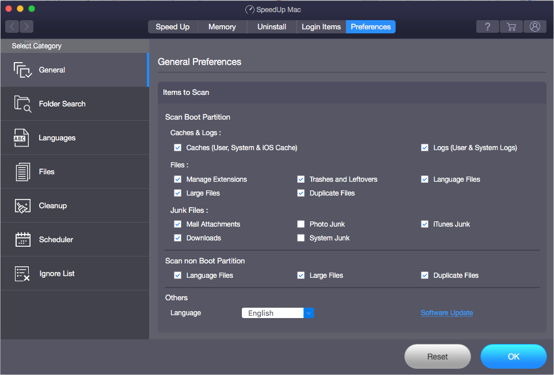Confirm with the OK button
554x375 pixels.
[513, 357]
